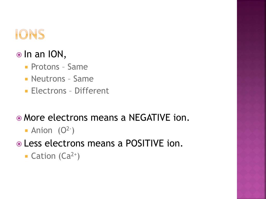The height and width of the screenshot is (199, 266).
Task: Click the orange square bullet beside "Electrons – Different"
Action: pos(26,91)
